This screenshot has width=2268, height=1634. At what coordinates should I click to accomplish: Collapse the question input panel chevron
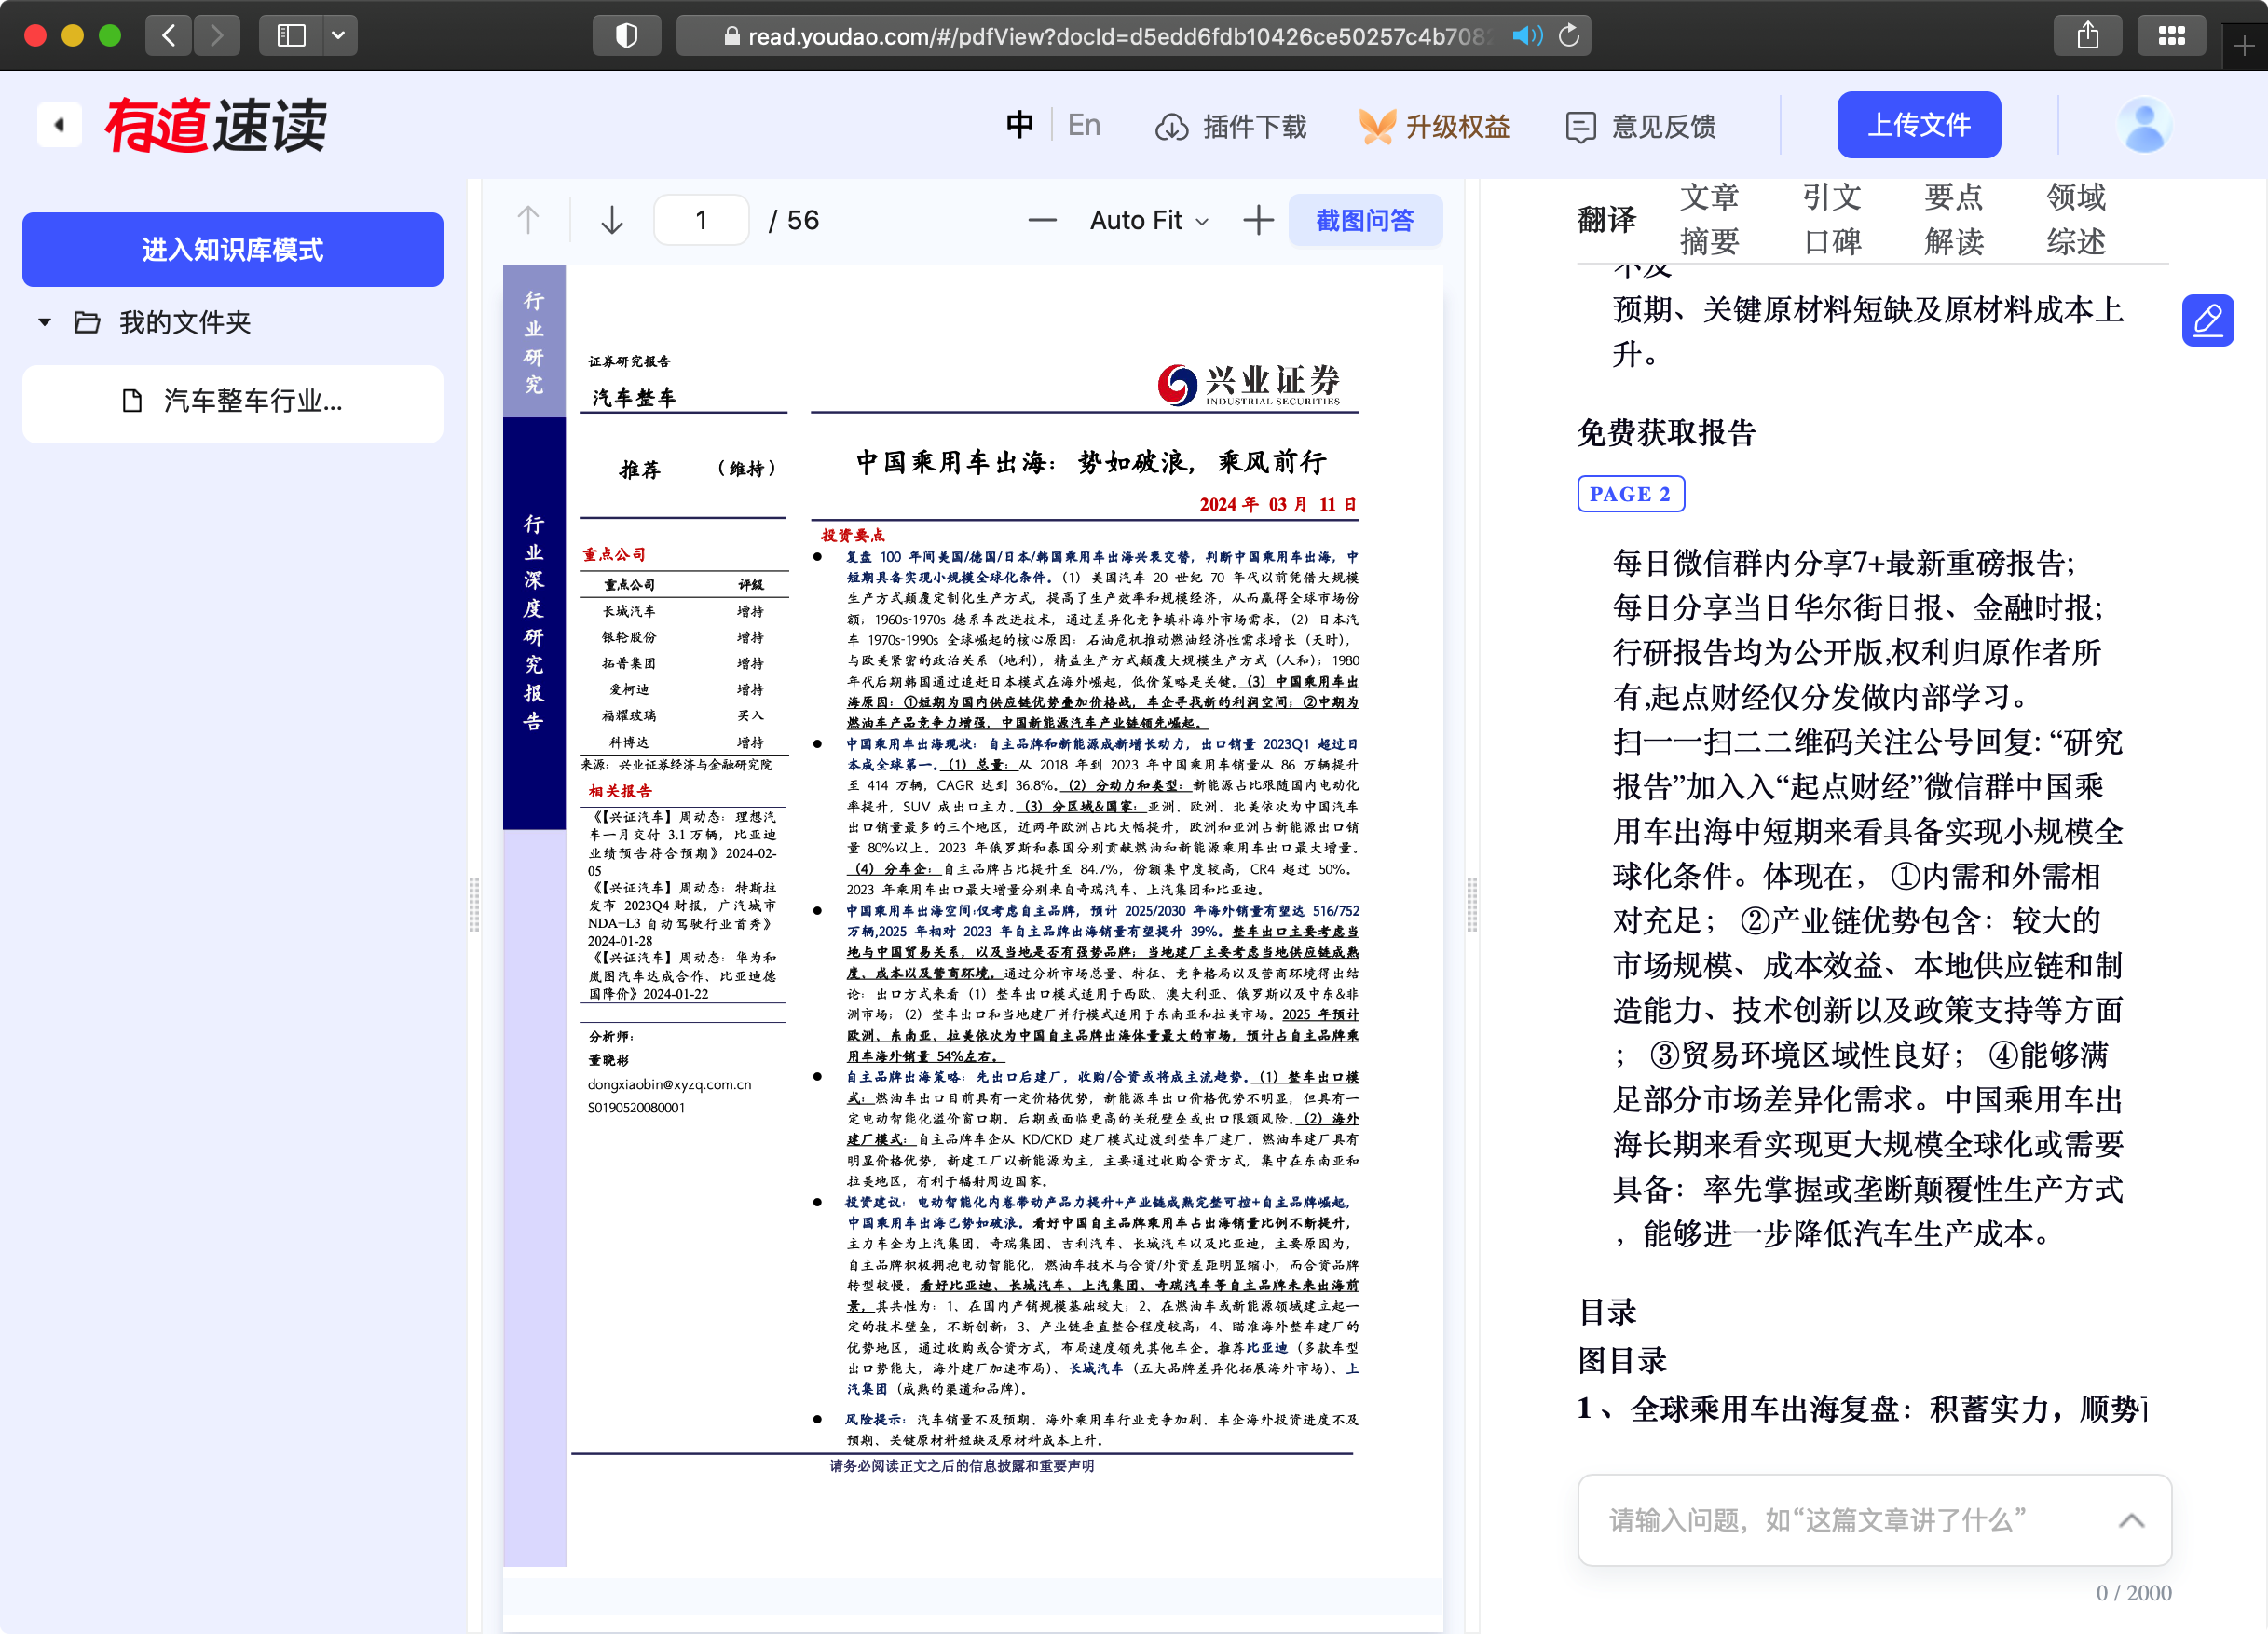pos(2133,1520)
